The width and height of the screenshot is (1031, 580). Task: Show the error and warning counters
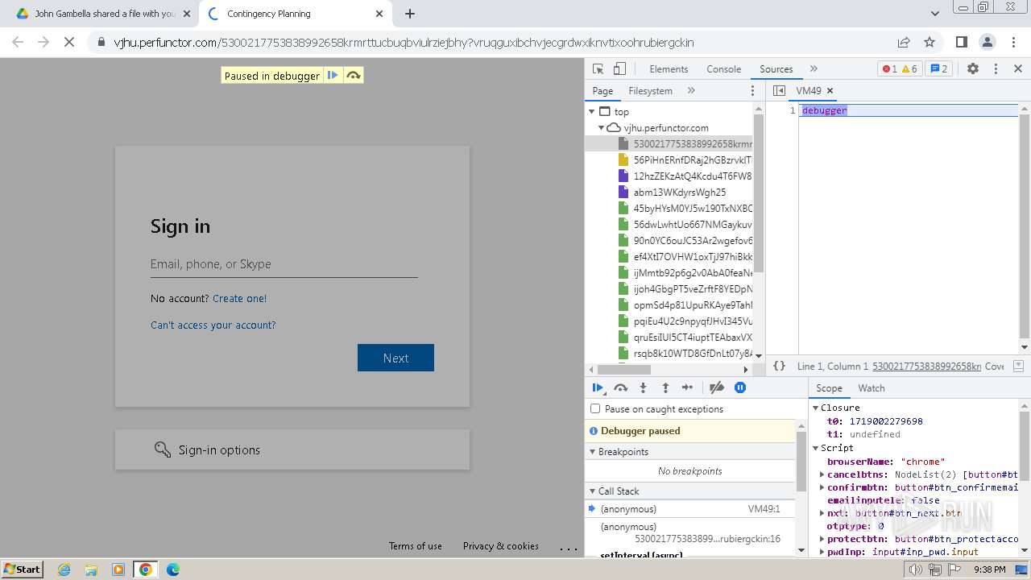pyautogui.click(x=900, y=69)
